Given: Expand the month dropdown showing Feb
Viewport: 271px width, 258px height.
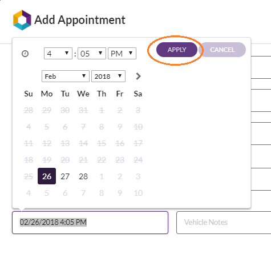Looking at the screenshot, I should point(66,76).
